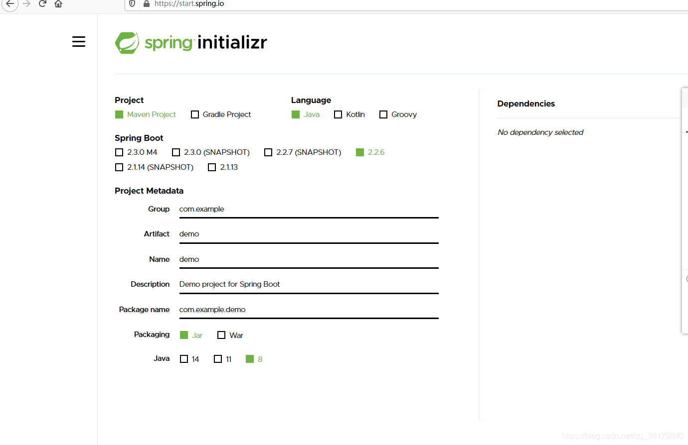The width and height of the screenshot is (688, 445).
Task: Click the Spring leaf logo
Action: click(x=127, y=43)
